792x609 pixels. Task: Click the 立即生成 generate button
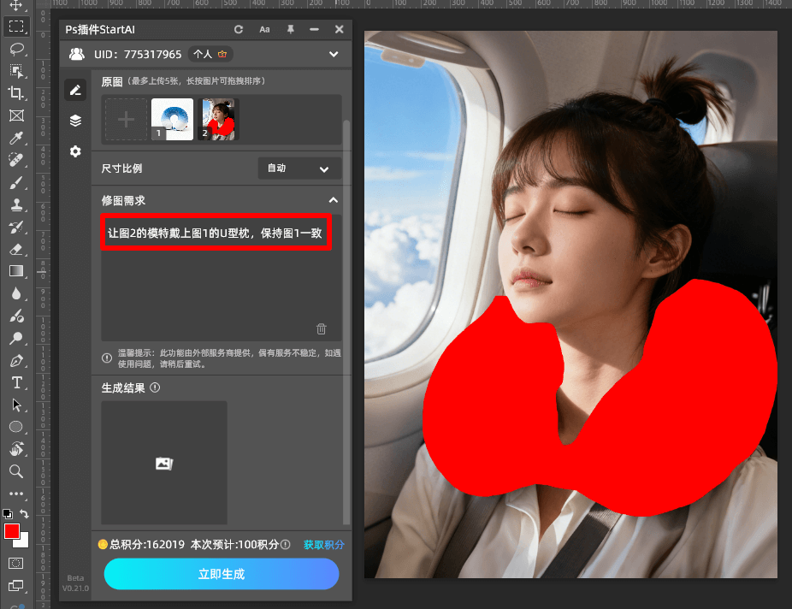click(221, 574)
